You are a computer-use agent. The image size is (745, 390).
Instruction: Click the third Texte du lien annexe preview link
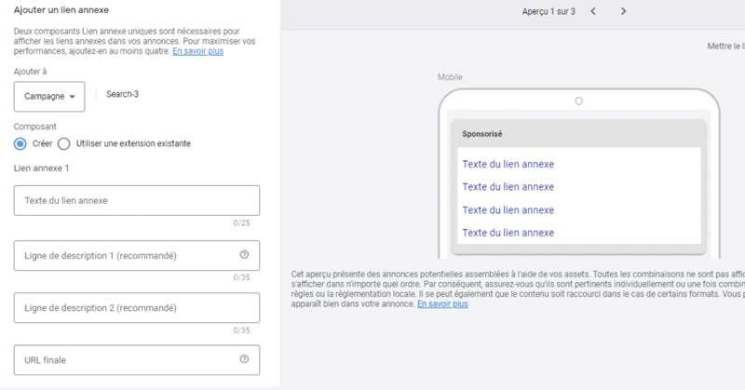click(508, 210)
